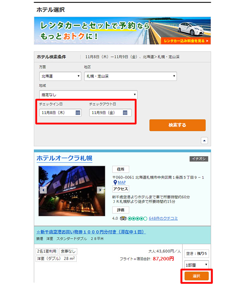This screenshot has height=285, width=246.
Task: Click the 評価 label
Action: pos(121,210)
